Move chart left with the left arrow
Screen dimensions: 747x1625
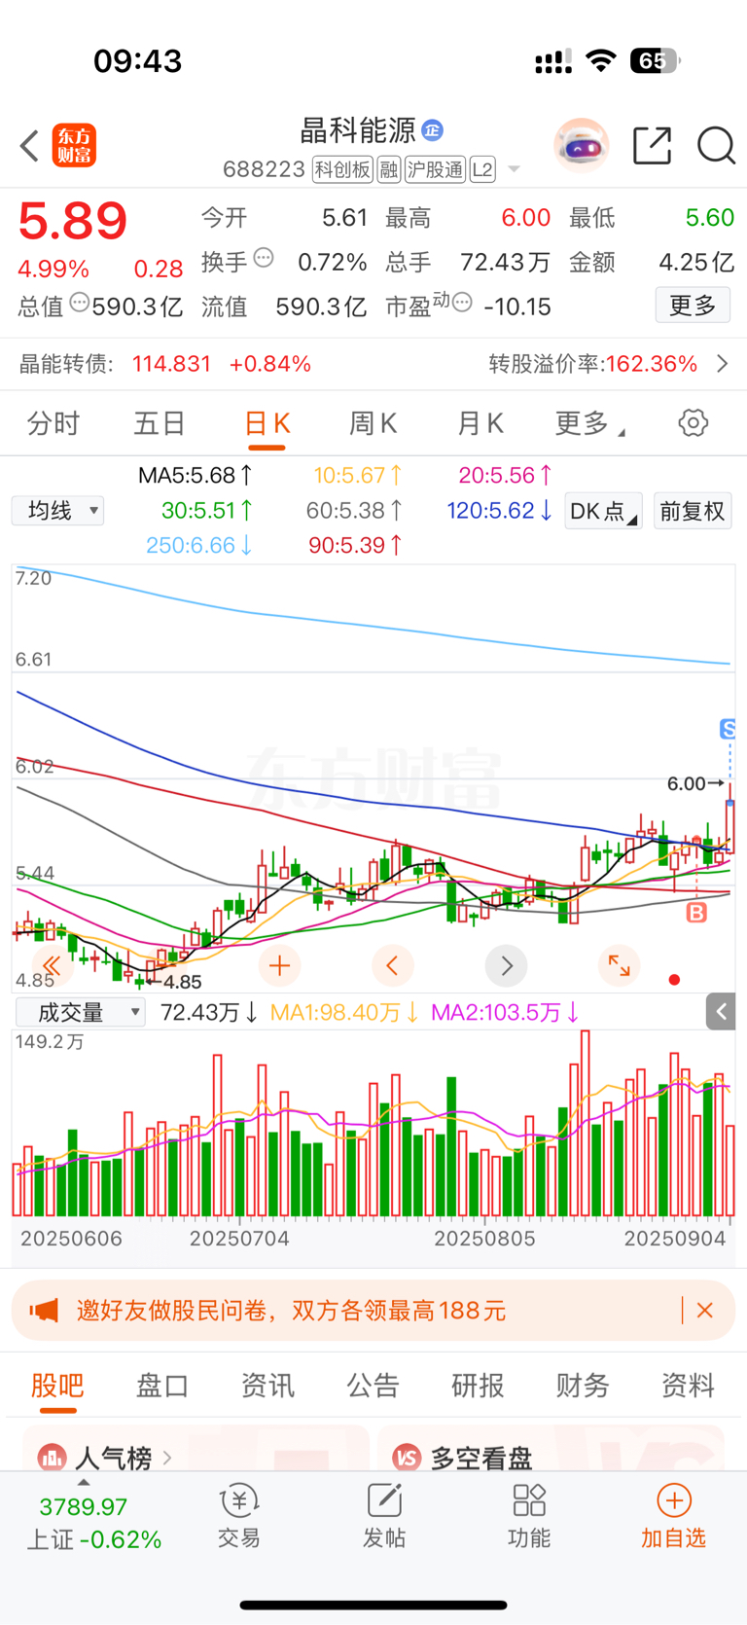click(393, 966)
